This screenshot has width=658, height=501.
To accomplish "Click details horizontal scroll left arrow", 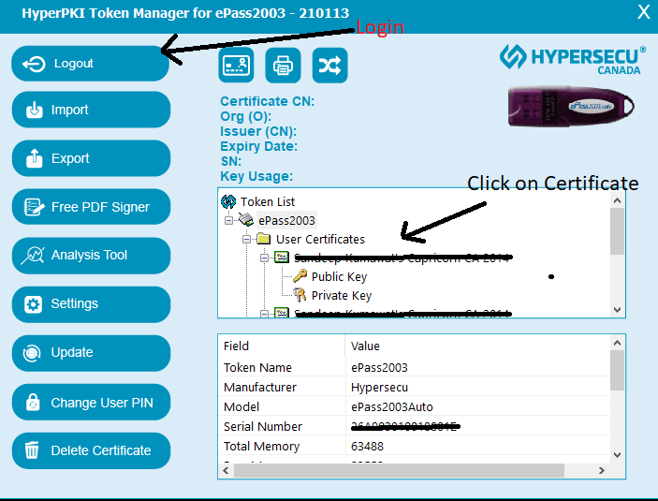I will pyautogui.click(x=226, y=470).
